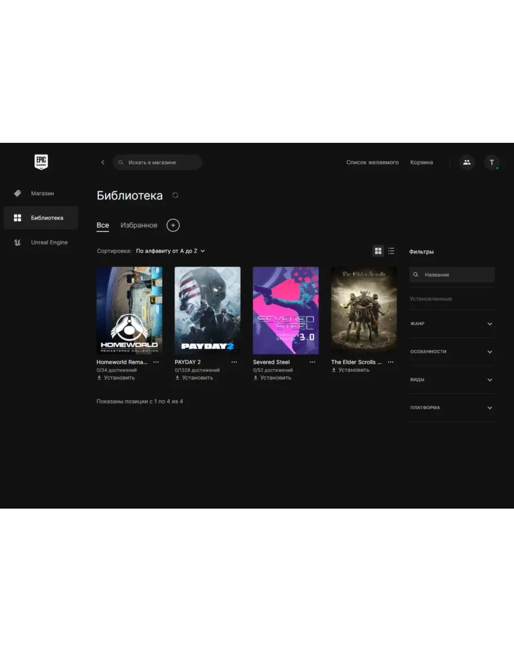This screenshot has width=514, height=652.
Task: Open the three-dot menu for Severed Steel
Action: 312,362
